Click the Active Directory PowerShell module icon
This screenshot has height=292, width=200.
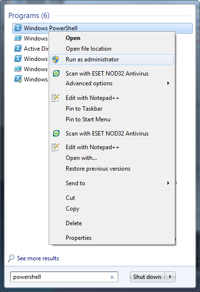pos(18,48)
